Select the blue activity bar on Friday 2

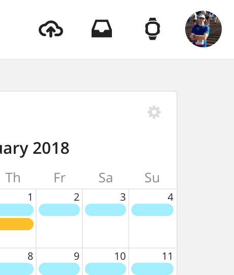(x=59, y=210)
